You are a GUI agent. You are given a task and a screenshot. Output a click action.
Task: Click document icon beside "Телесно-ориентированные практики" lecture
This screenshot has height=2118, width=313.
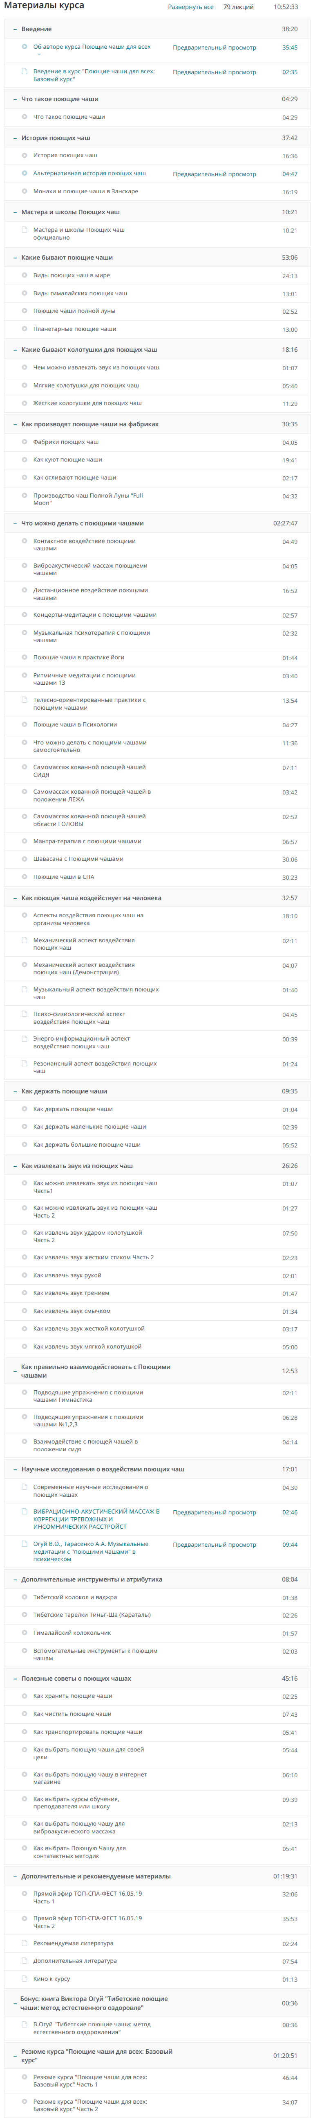click(25, 701)
